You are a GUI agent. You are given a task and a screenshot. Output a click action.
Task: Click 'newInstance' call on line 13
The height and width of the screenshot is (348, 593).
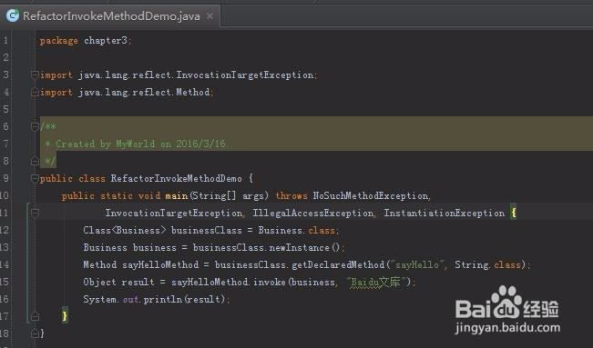click(x=299, y=248)
